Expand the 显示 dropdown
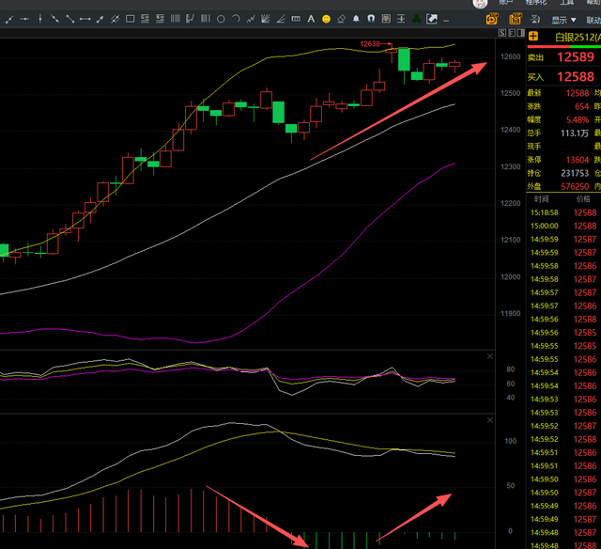Screen dimensions: 601x549 pyautogui.click(x=563, y=20)
